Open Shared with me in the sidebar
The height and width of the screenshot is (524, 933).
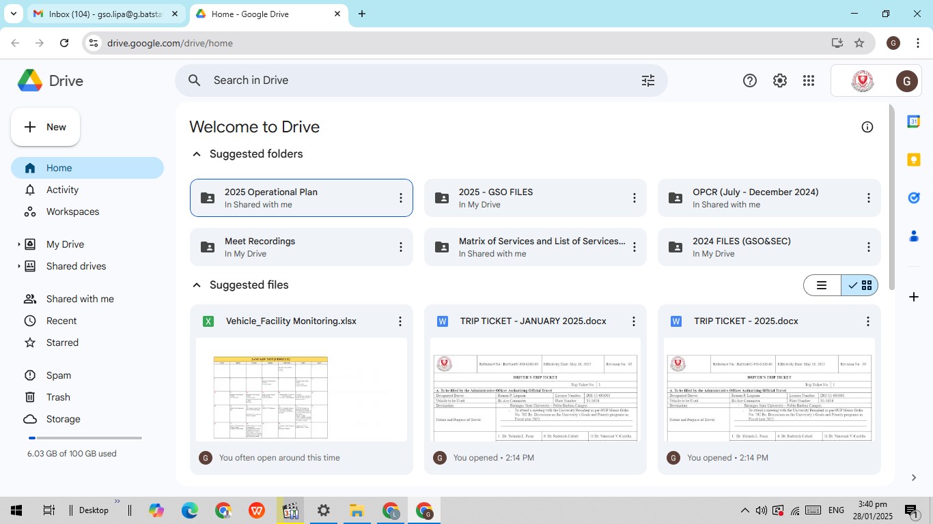click(87, 299)
